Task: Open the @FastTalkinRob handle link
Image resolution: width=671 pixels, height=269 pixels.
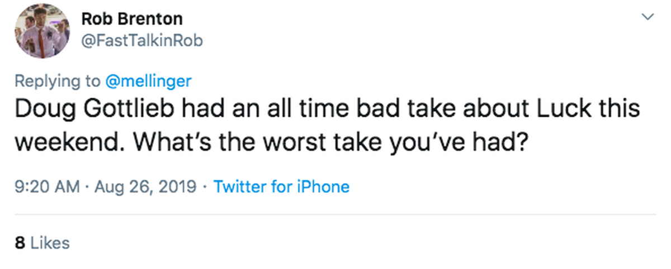Action: tap(141, 41)
